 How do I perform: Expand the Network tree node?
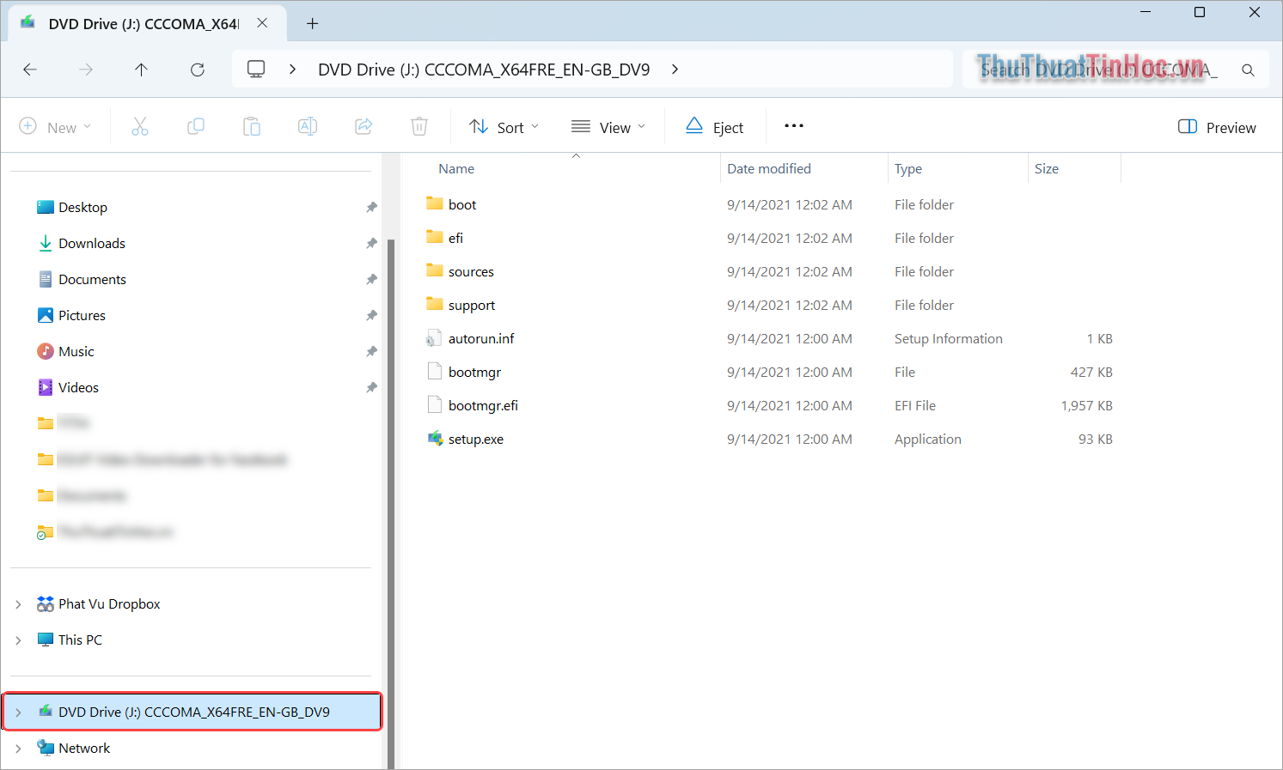coord(18,749)
